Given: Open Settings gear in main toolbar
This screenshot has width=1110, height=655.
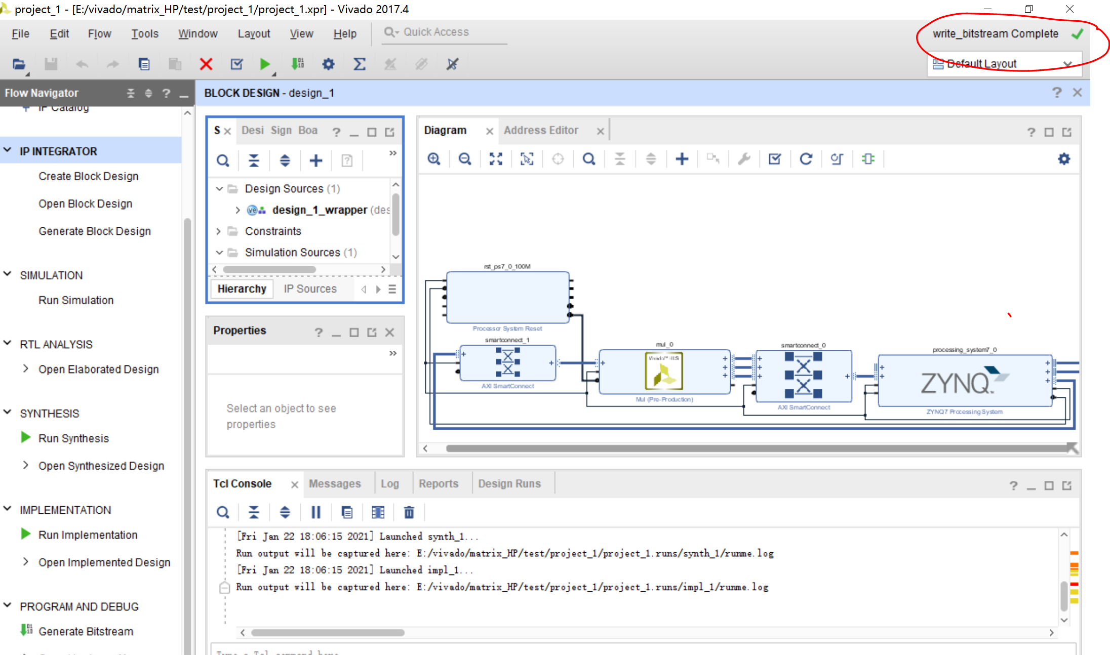Looking at the screenshot, I should (x=328, y=64).
